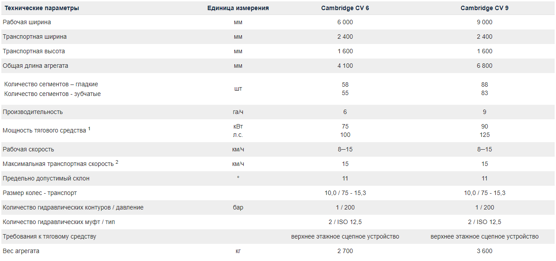Click the Требования к тяговому средству label
The image size is (556, 261).
pyautogui.click(x=49, y=236)
